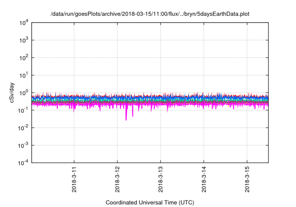This screenshot has width=296, height=207.
Task: Click the 2018-3-11 date label
Action: 74,179
